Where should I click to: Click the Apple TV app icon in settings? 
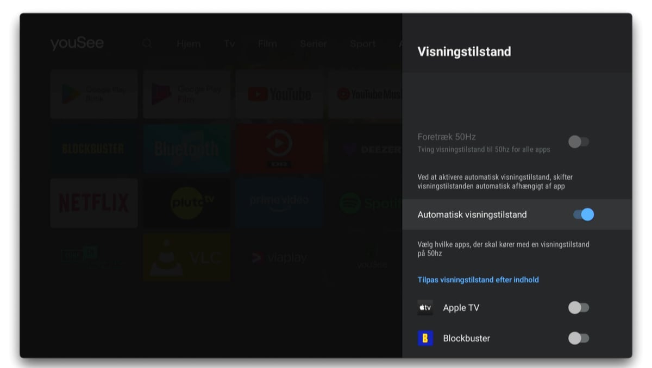pos(425,308)
